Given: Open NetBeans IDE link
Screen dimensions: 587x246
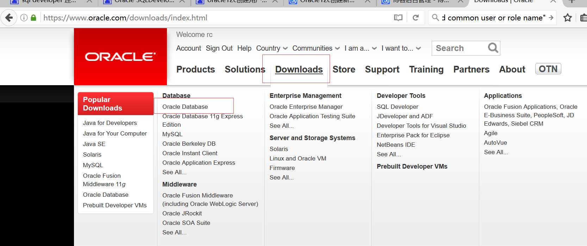Looking at the screenshot, I should (x=396, y=145).
